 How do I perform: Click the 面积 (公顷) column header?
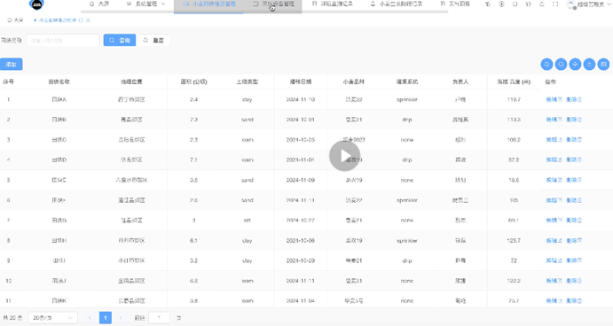[193, 81]
